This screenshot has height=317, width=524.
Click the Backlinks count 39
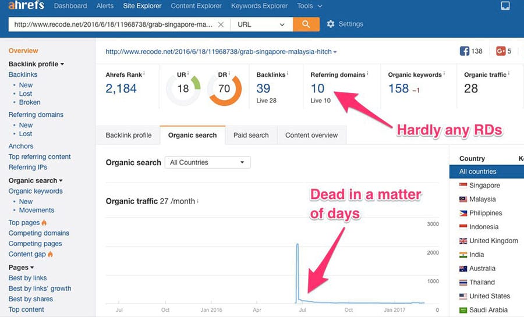point(263,88)
